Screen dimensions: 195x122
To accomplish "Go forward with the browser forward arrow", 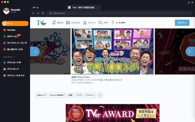I will pyautogui.click(x=38, y=13).
